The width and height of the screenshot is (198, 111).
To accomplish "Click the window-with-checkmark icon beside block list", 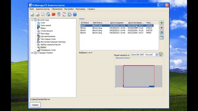I will pos(161,38).
